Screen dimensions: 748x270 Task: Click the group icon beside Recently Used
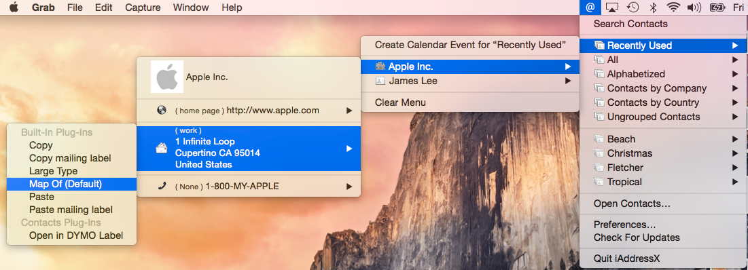point(599,45)
